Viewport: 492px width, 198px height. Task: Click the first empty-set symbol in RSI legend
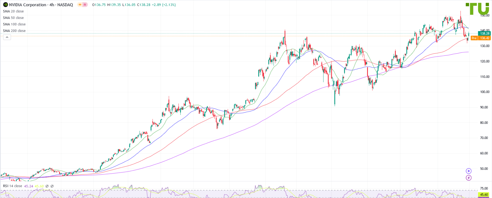[47, 186]
